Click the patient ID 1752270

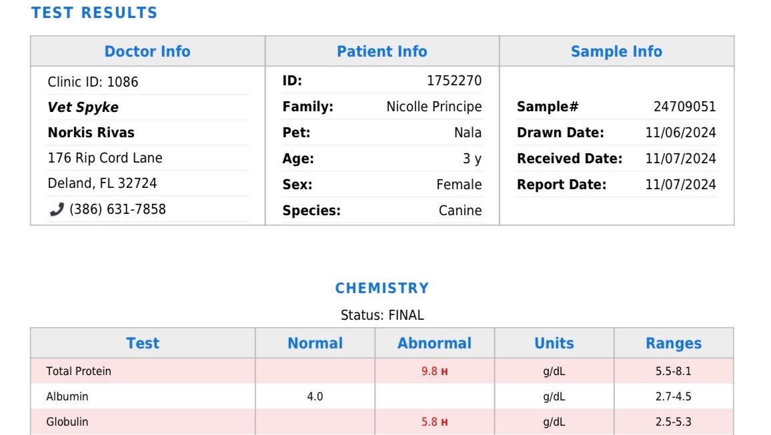pyautogui.click(x=454, y=81)
